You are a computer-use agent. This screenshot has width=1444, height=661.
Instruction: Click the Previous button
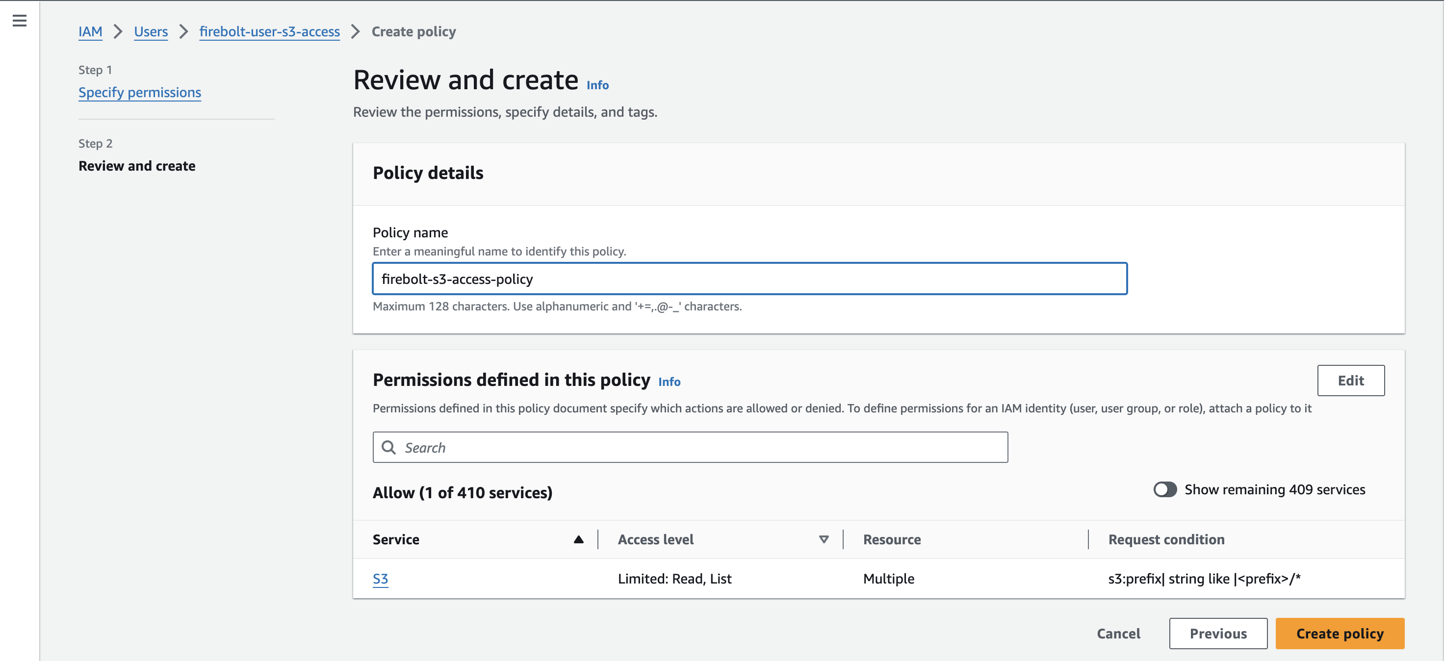[x=1217, y=634]
